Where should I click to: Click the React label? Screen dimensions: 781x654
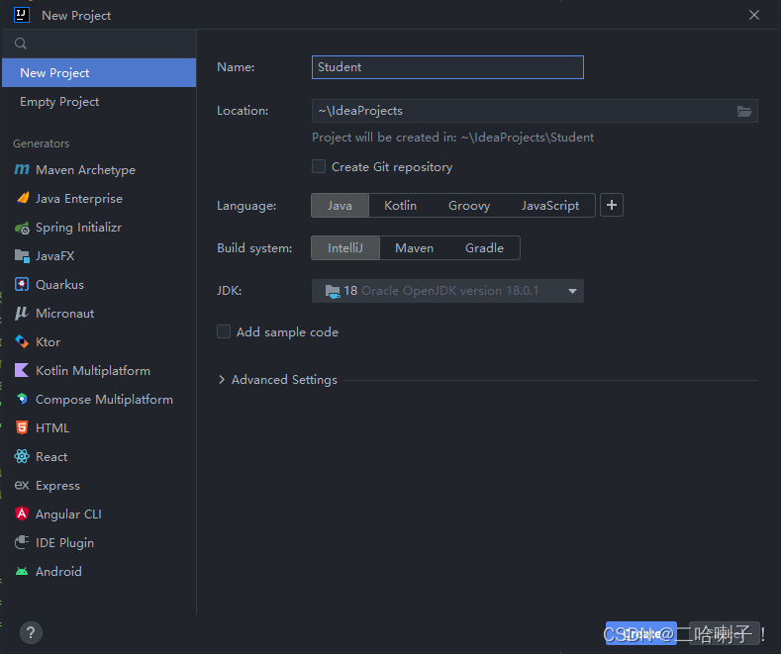click(51, 457)
